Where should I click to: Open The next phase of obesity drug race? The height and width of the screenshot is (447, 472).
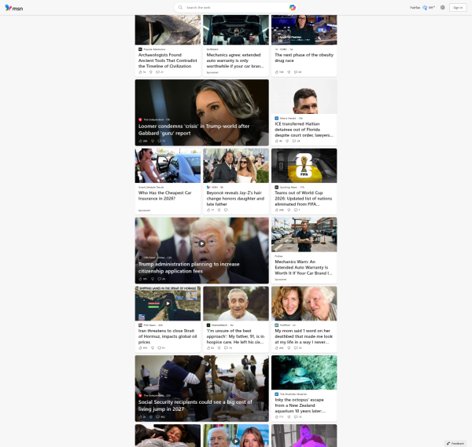[x=304, y=57]
